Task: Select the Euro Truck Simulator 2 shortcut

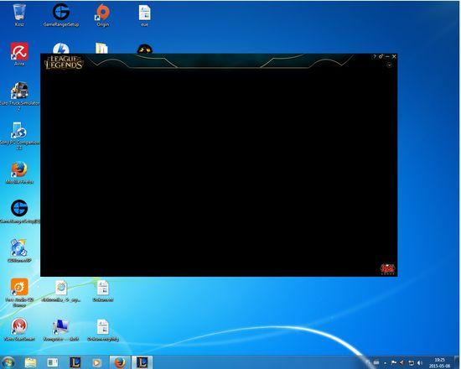Action: pyautogui.click(x=19, y=96)
